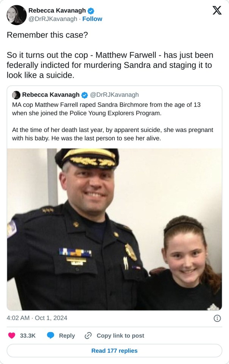Click the X logo in the corner

pyautogui.click(x=217, y=11)
